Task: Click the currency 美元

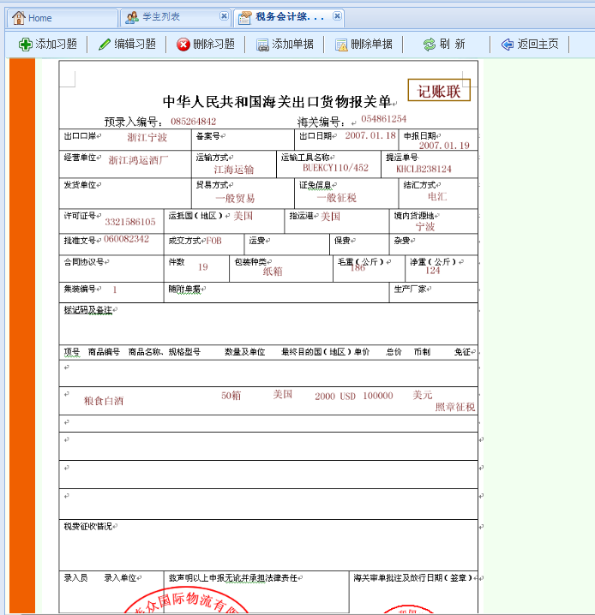Action: (423, 395)
